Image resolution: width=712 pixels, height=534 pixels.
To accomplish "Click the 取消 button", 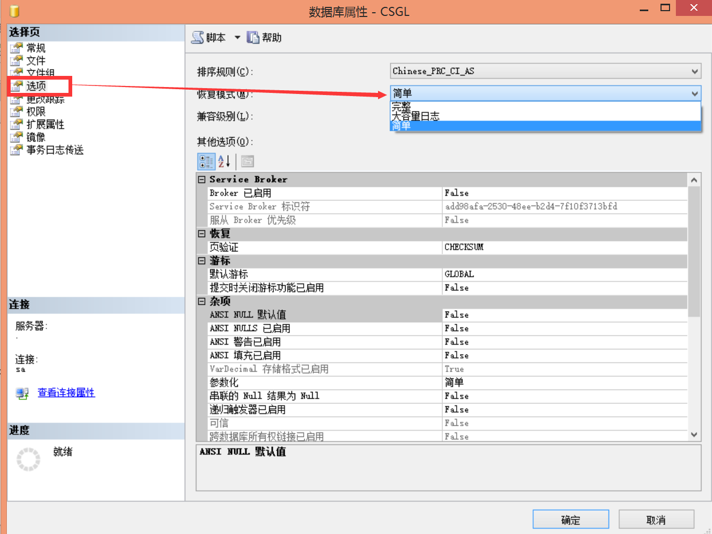I will point(656,520).
